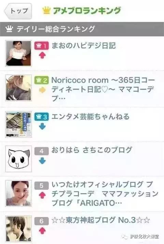Open いつたけオフィシャルブログ link

[105, 194]
